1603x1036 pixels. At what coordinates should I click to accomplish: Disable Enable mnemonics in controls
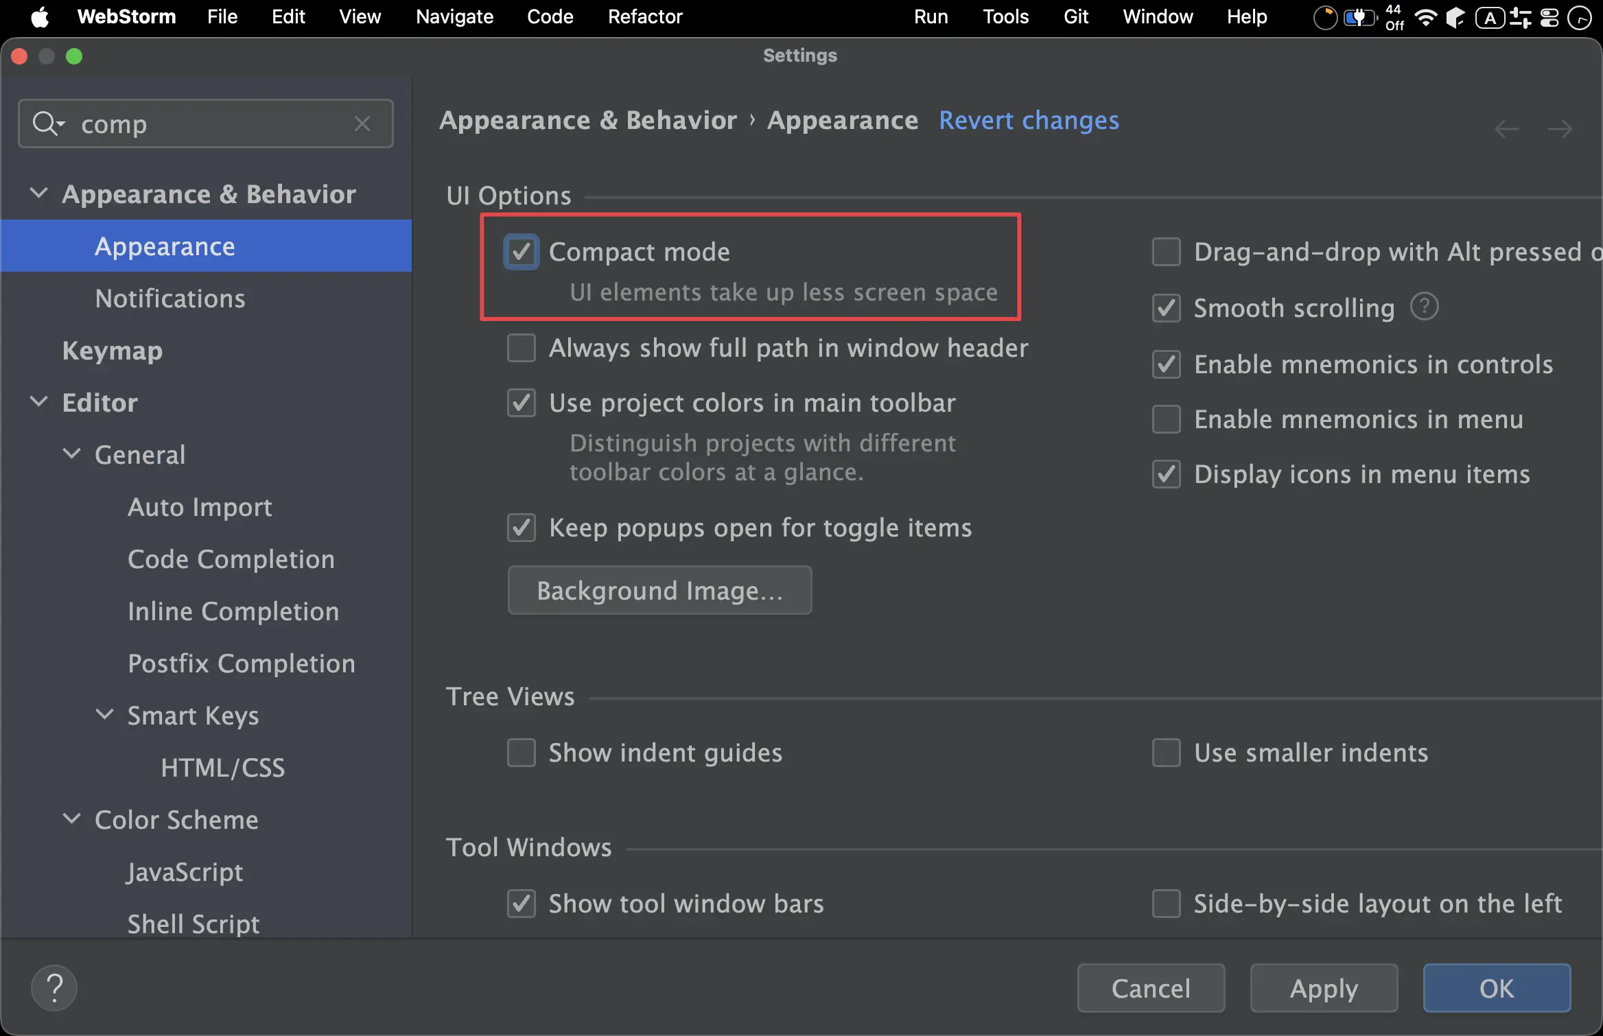pos(1167,364)
